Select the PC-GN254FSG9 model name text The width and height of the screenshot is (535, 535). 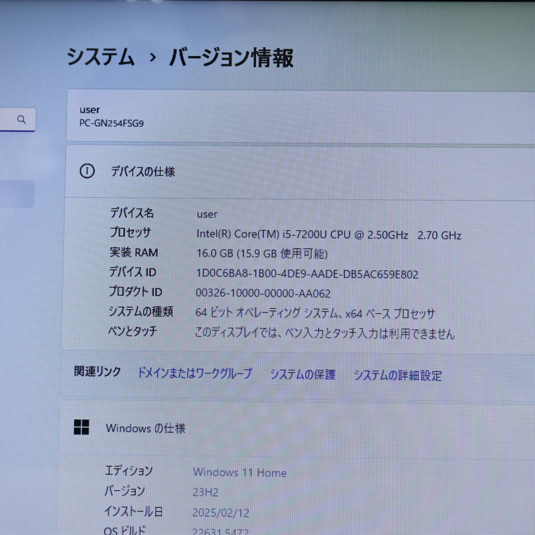coord(111,123)
